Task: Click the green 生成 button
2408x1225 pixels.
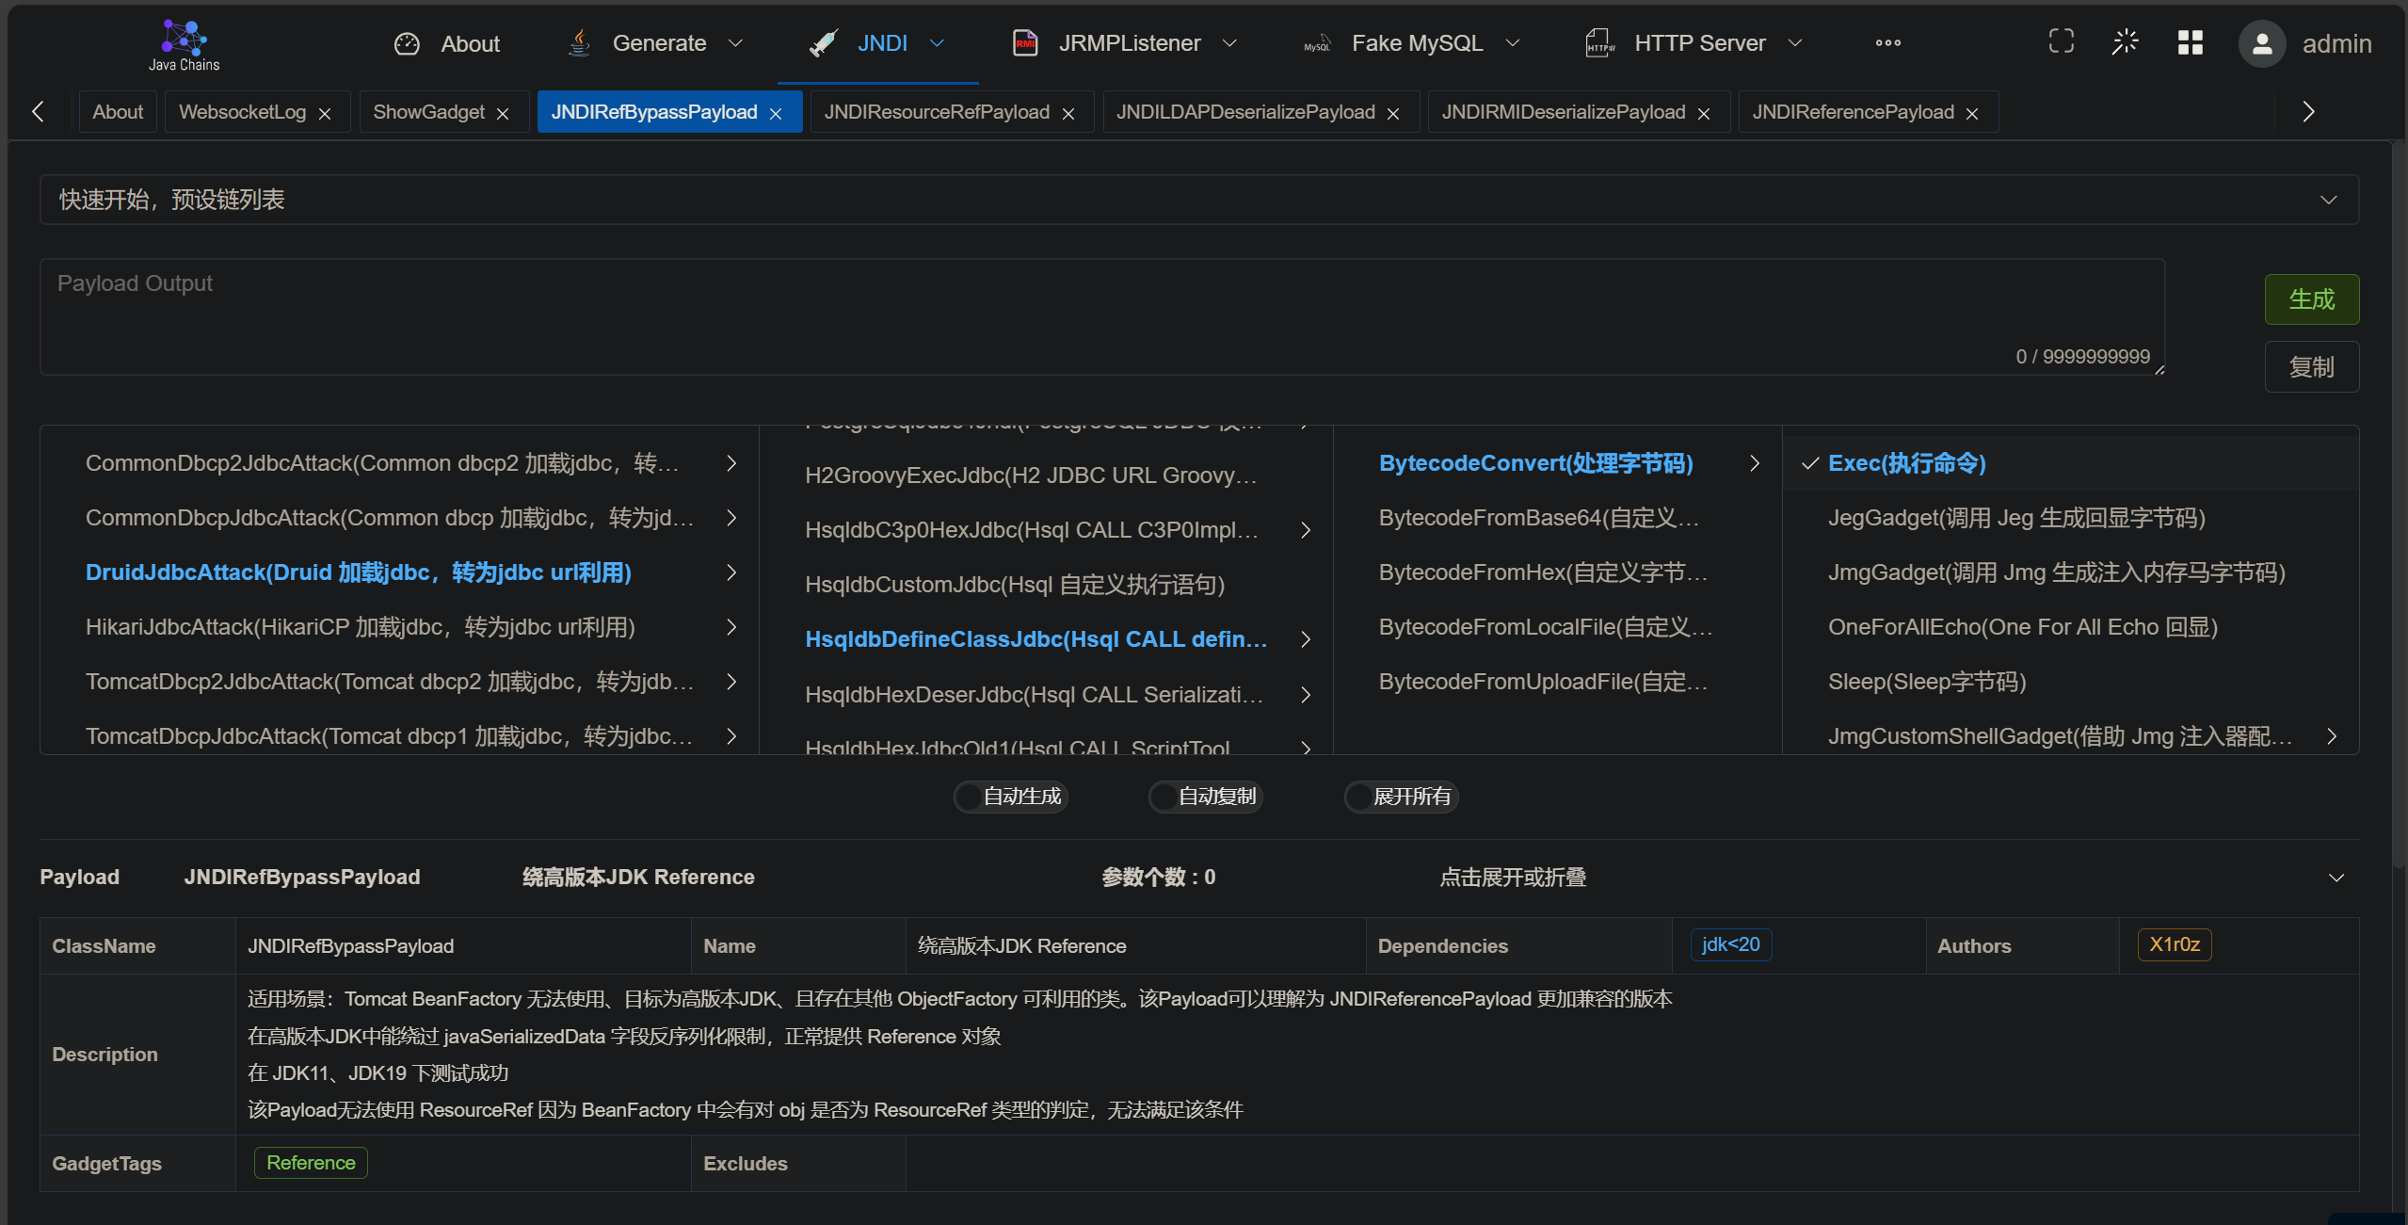Action: point(2312,299)
